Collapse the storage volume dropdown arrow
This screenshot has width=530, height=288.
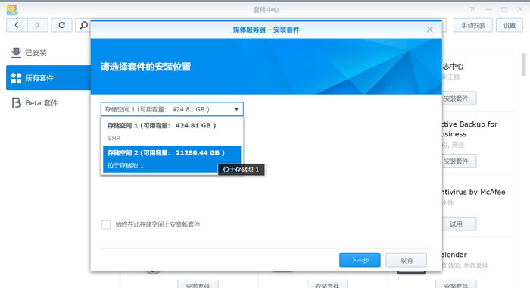pos(236,109)
